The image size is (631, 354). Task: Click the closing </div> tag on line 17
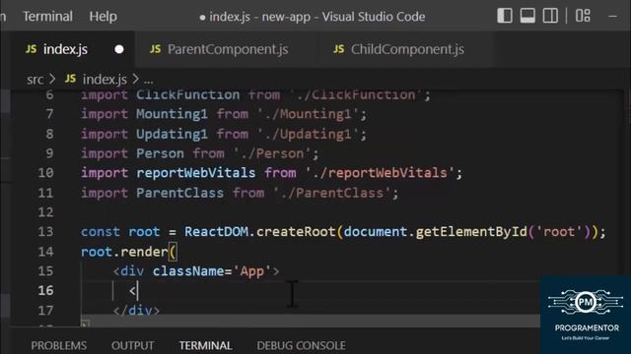pos(136,311)
